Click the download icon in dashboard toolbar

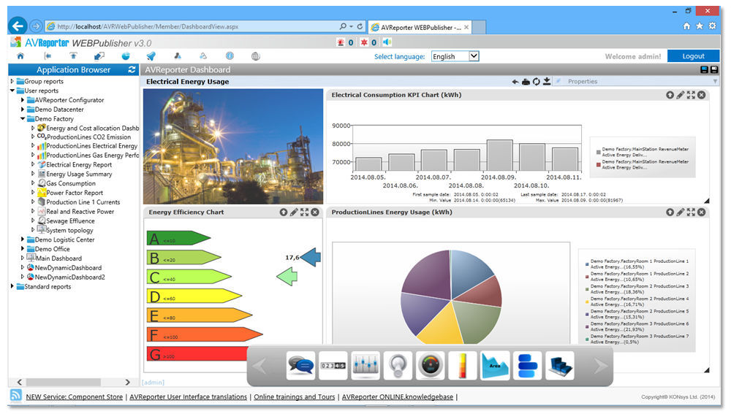pos(546,82)
